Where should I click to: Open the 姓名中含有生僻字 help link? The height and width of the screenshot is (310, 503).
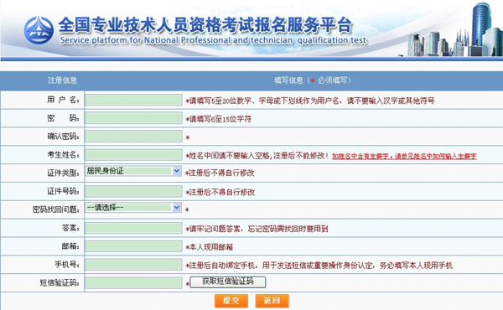click(x=404, y=157)
